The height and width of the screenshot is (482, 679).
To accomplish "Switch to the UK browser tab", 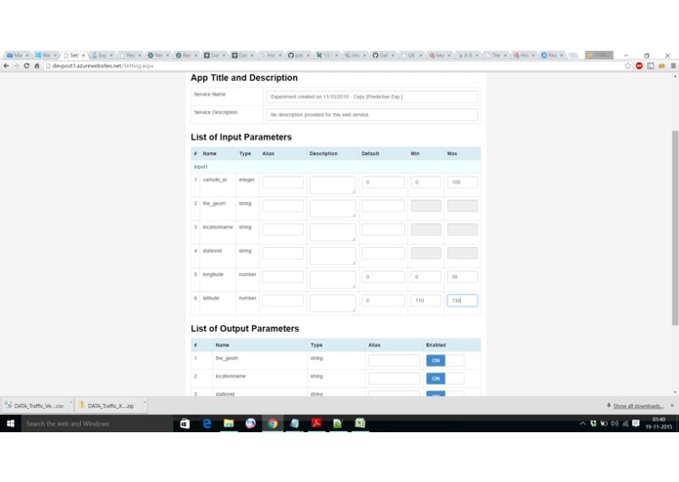I will point(410,56).
